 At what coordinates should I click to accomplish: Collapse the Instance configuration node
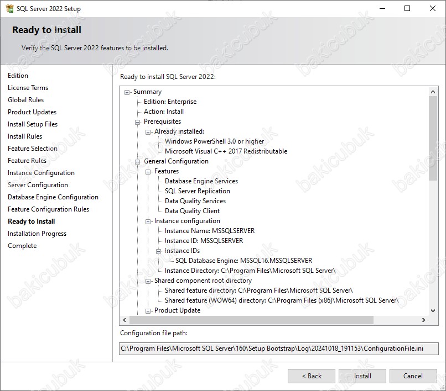coord(148,221)
